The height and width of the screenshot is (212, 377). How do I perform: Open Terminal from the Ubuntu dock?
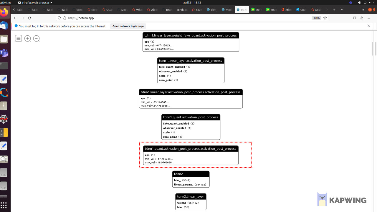pyautogui.click(x=4, y=65)
